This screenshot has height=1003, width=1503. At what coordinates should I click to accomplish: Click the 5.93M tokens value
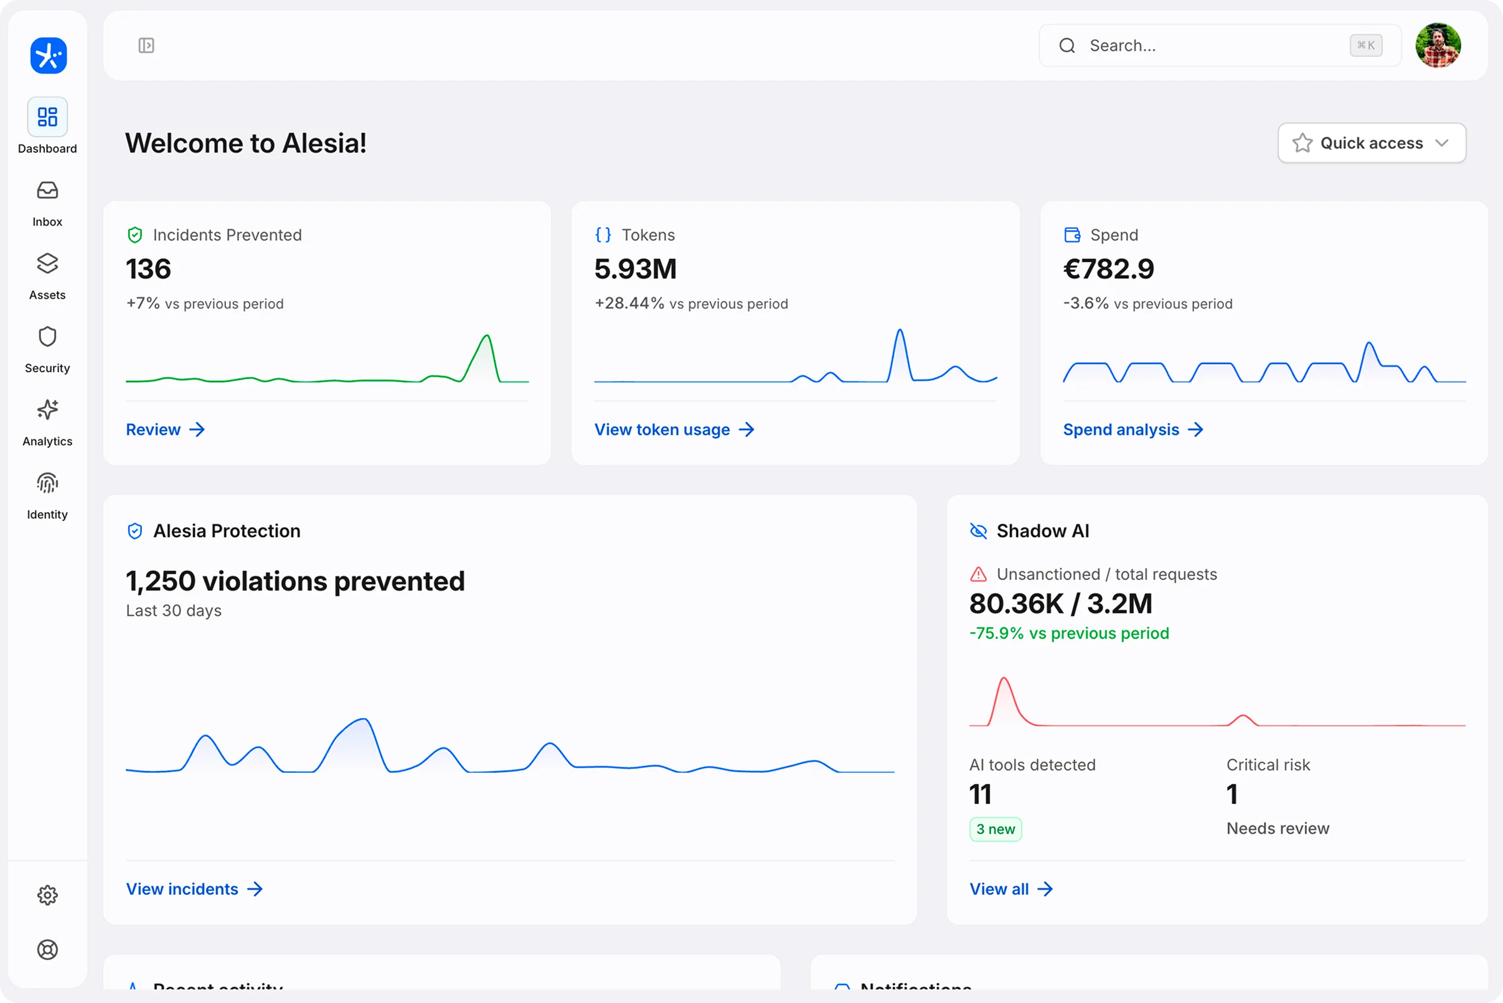click(x=636, y=269)
